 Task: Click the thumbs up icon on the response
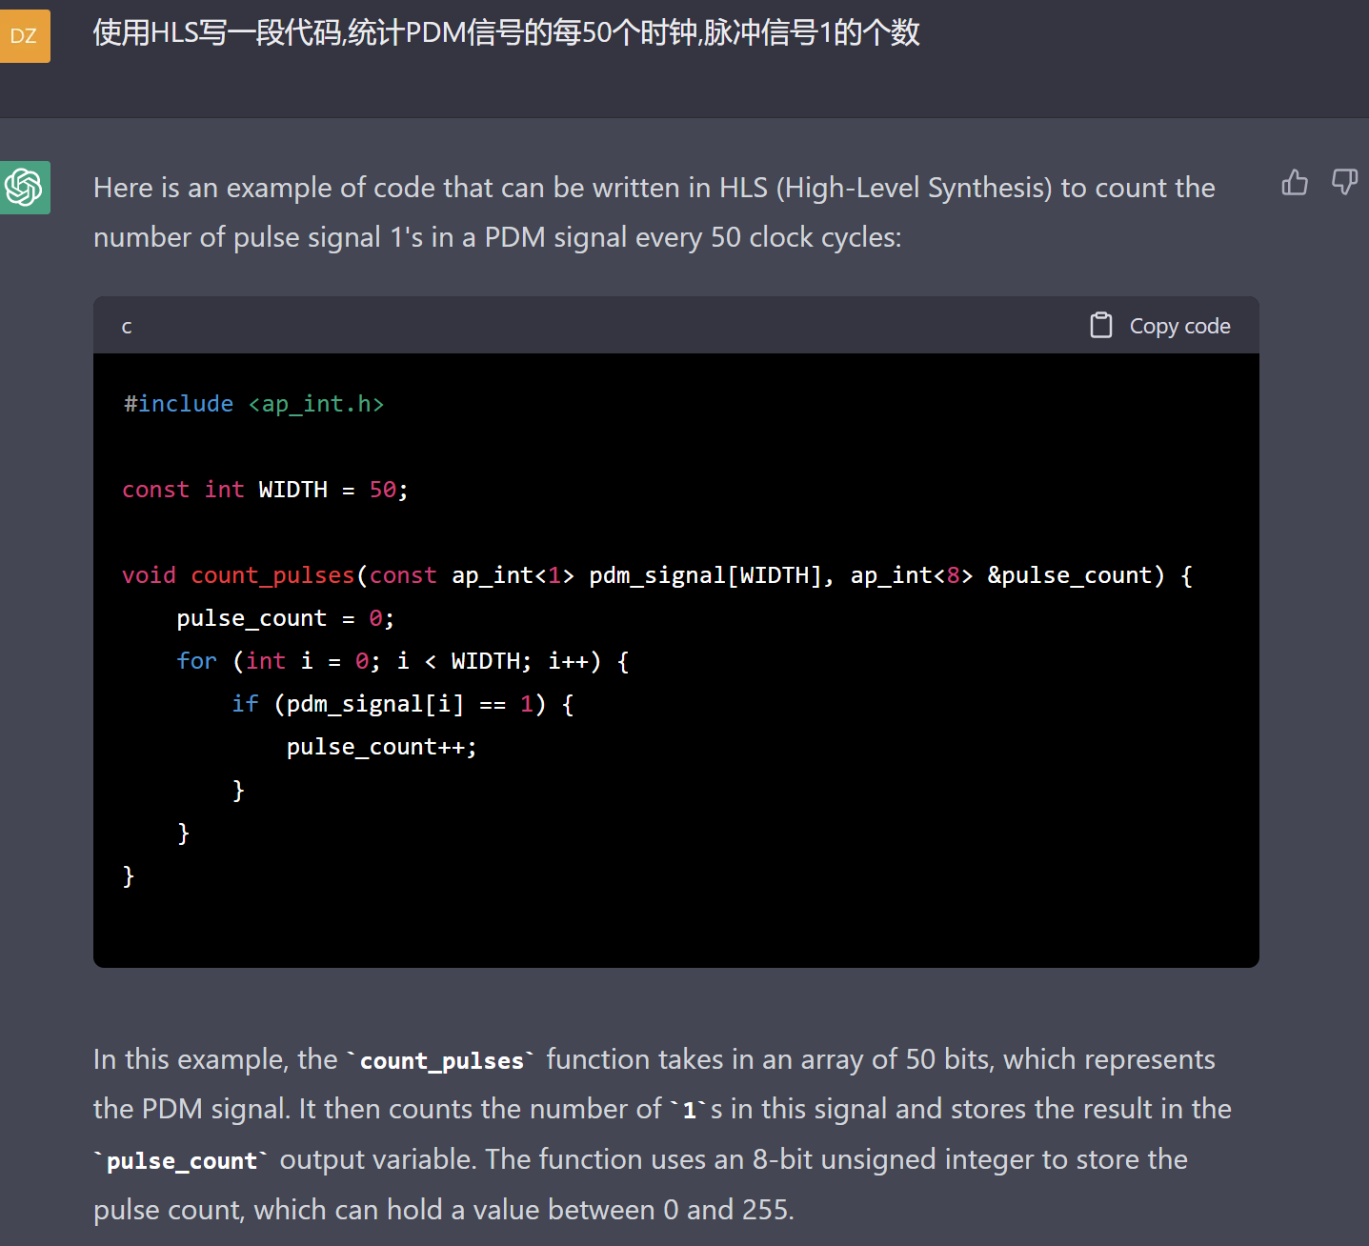pyautogui.click(x=1295, y=182)
